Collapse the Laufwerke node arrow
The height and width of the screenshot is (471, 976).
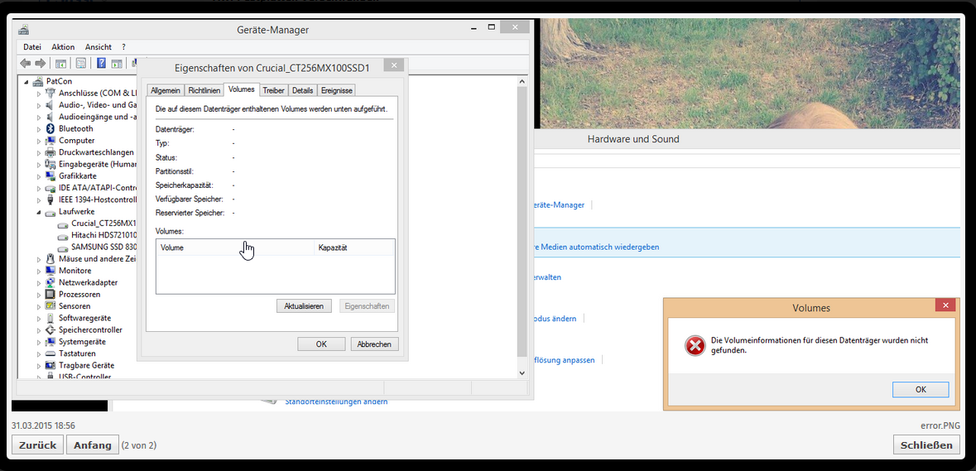pos(39,212)
